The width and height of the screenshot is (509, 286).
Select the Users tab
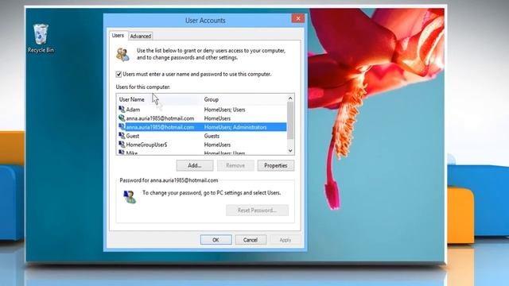coord(118,35)
